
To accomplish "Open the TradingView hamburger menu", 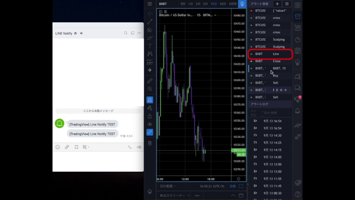I will (x=150, y=4).
